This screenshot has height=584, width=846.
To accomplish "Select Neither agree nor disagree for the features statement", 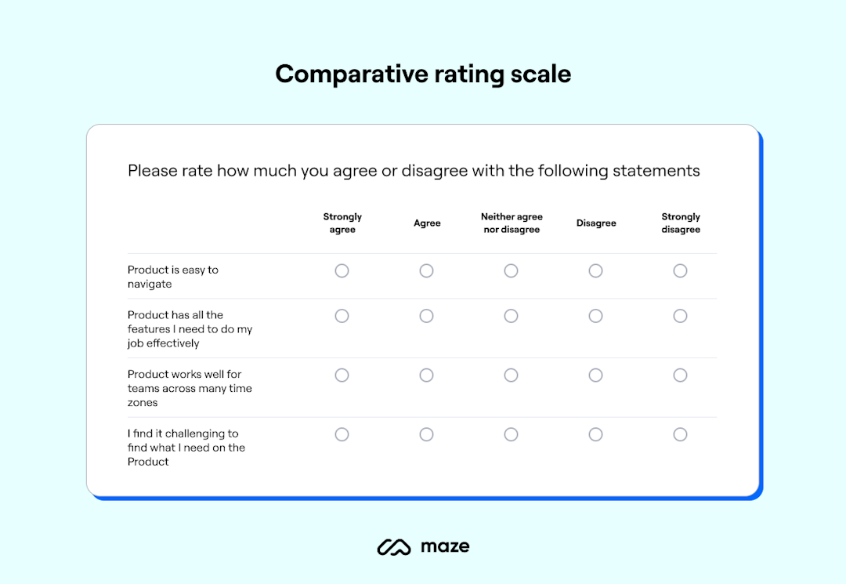I will (511, 316).
